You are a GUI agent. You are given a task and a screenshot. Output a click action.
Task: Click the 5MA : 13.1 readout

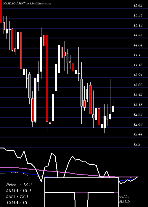coord(17,197)
